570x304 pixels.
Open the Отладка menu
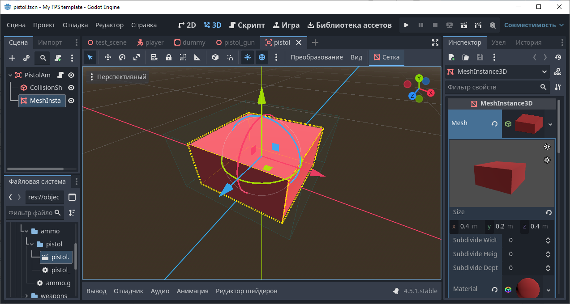tap(75, 25)
